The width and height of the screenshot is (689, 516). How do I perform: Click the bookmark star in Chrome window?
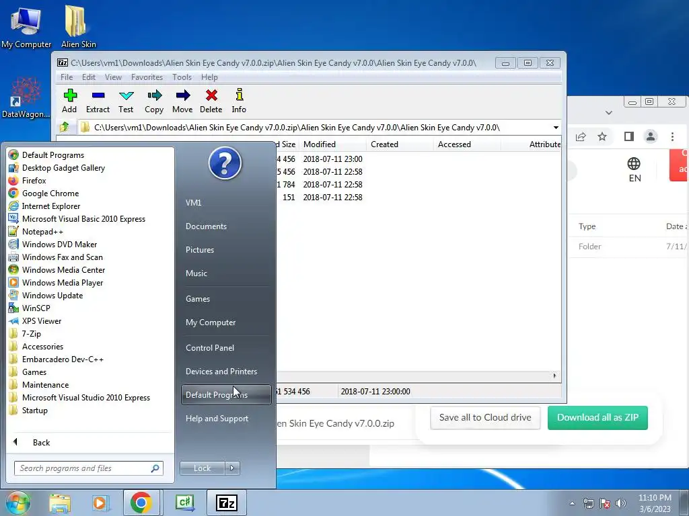[x=602, y=136]
